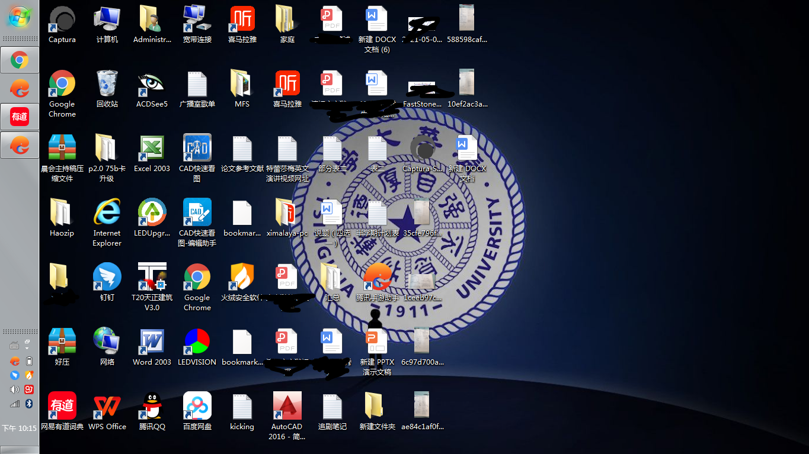Open the 说题（四选一）document
The width and height of the screenshot is (809, 454).
click(x=332, y=223)
